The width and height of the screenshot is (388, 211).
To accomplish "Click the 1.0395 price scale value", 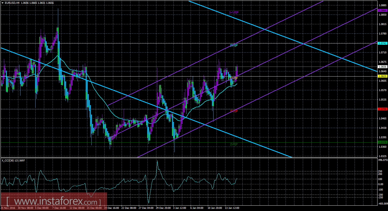I will [383, 137].
